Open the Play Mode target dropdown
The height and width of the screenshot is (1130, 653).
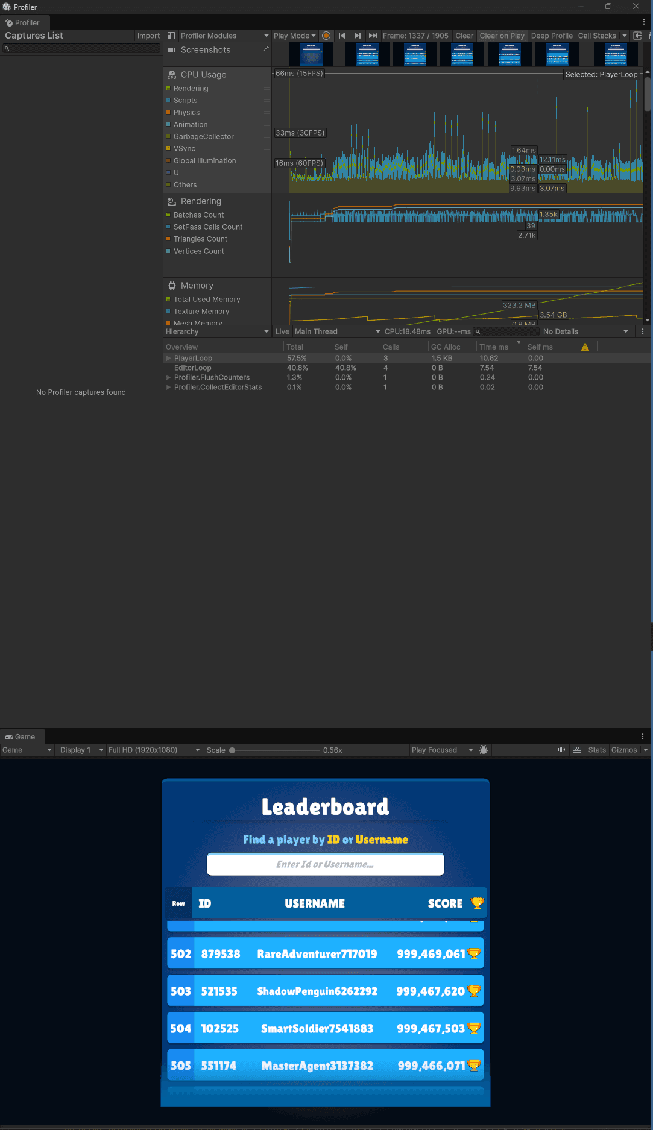click(294, 36)
